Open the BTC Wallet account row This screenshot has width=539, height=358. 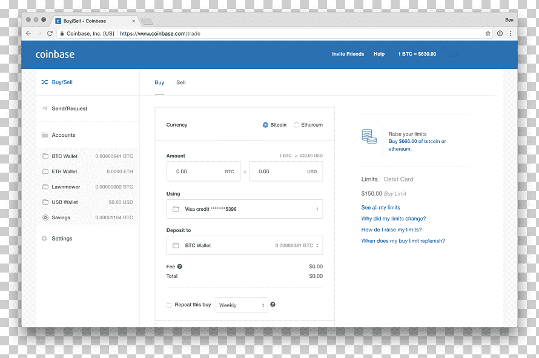pyautogui.click(x=87, y=156)
